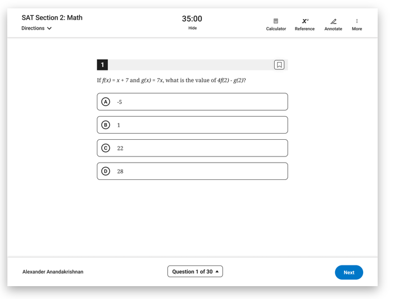This screenshot has height=299, width=395.
Task: Bookmark question 1 for review
Action: (x=279, y=65)
